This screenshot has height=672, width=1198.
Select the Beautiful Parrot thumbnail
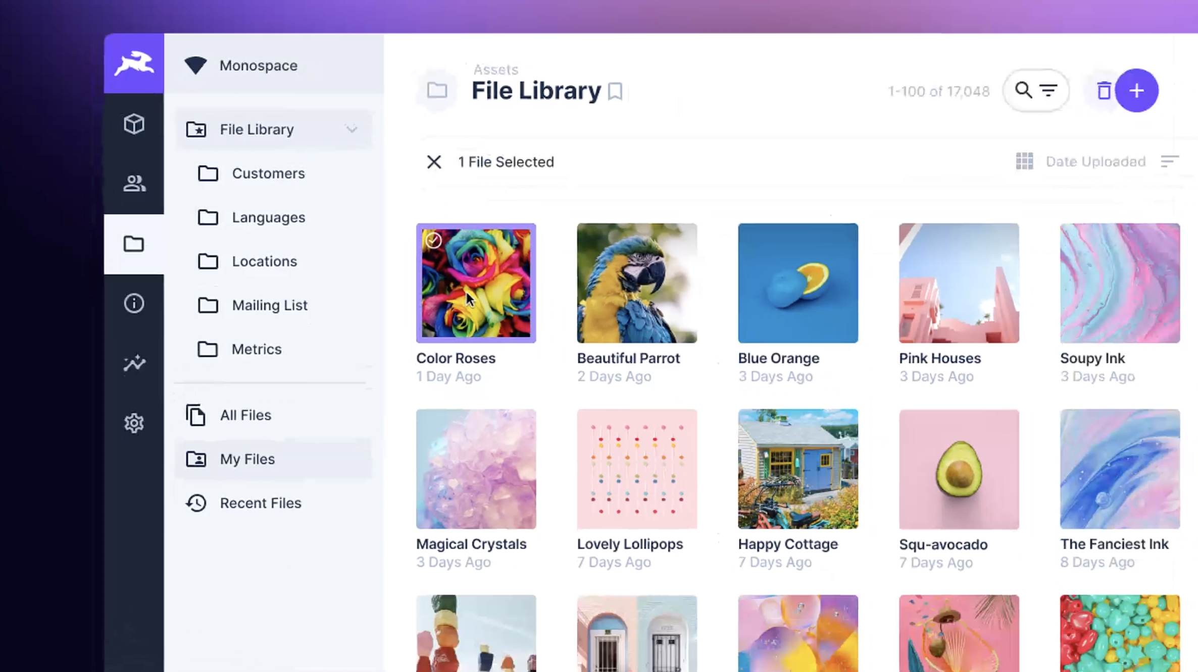637,283
